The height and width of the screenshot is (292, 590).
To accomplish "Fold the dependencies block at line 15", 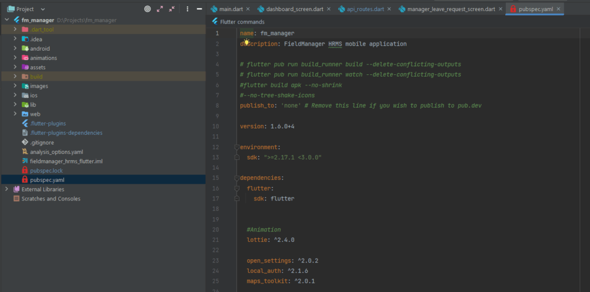I will point(237,178).
